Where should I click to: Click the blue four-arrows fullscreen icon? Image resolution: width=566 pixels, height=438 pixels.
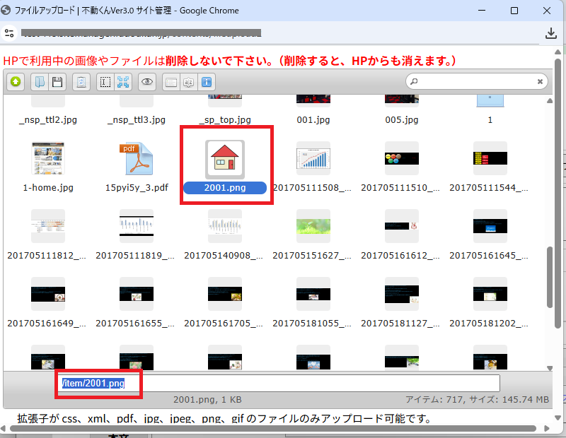click(x=123, y=82)
